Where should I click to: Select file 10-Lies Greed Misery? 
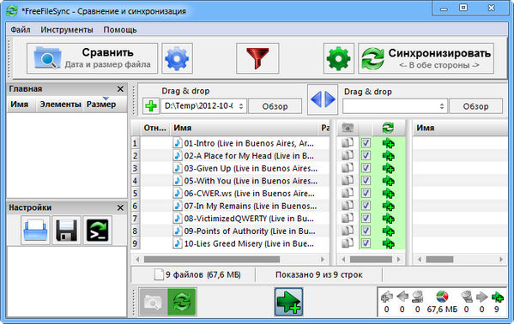coord(249,243)
